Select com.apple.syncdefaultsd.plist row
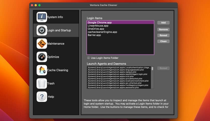The height and width of the screenshot is (121, 210). (x=119, y=78)
